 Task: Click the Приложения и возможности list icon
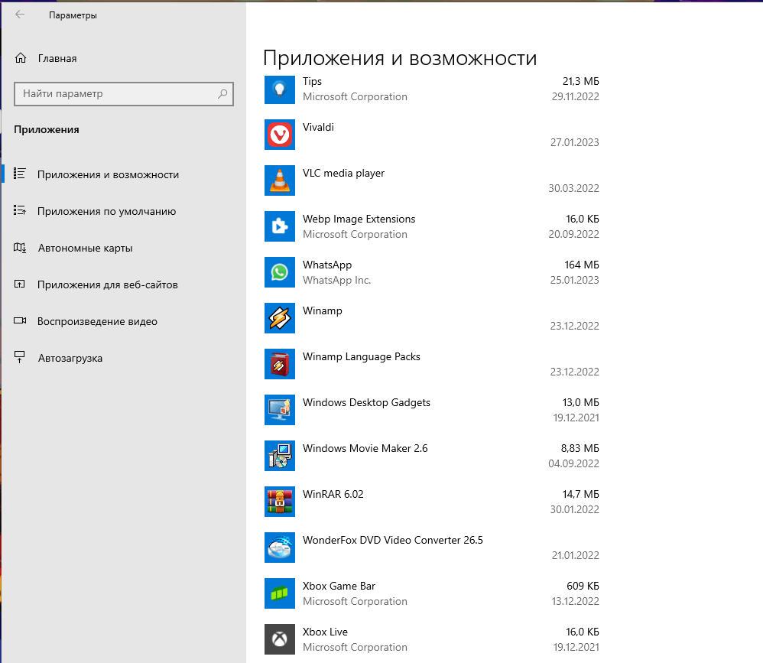pos(19,174)
